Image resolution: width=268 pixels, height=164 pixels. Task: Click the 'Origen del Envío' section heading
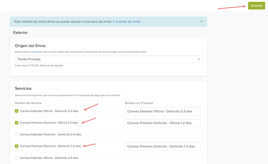(30, 45)
